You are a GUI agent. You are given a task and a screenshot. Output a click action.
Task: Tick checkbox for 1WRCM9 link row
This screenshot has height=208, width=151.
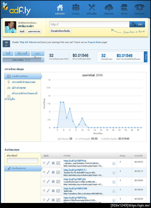point(44,190)
